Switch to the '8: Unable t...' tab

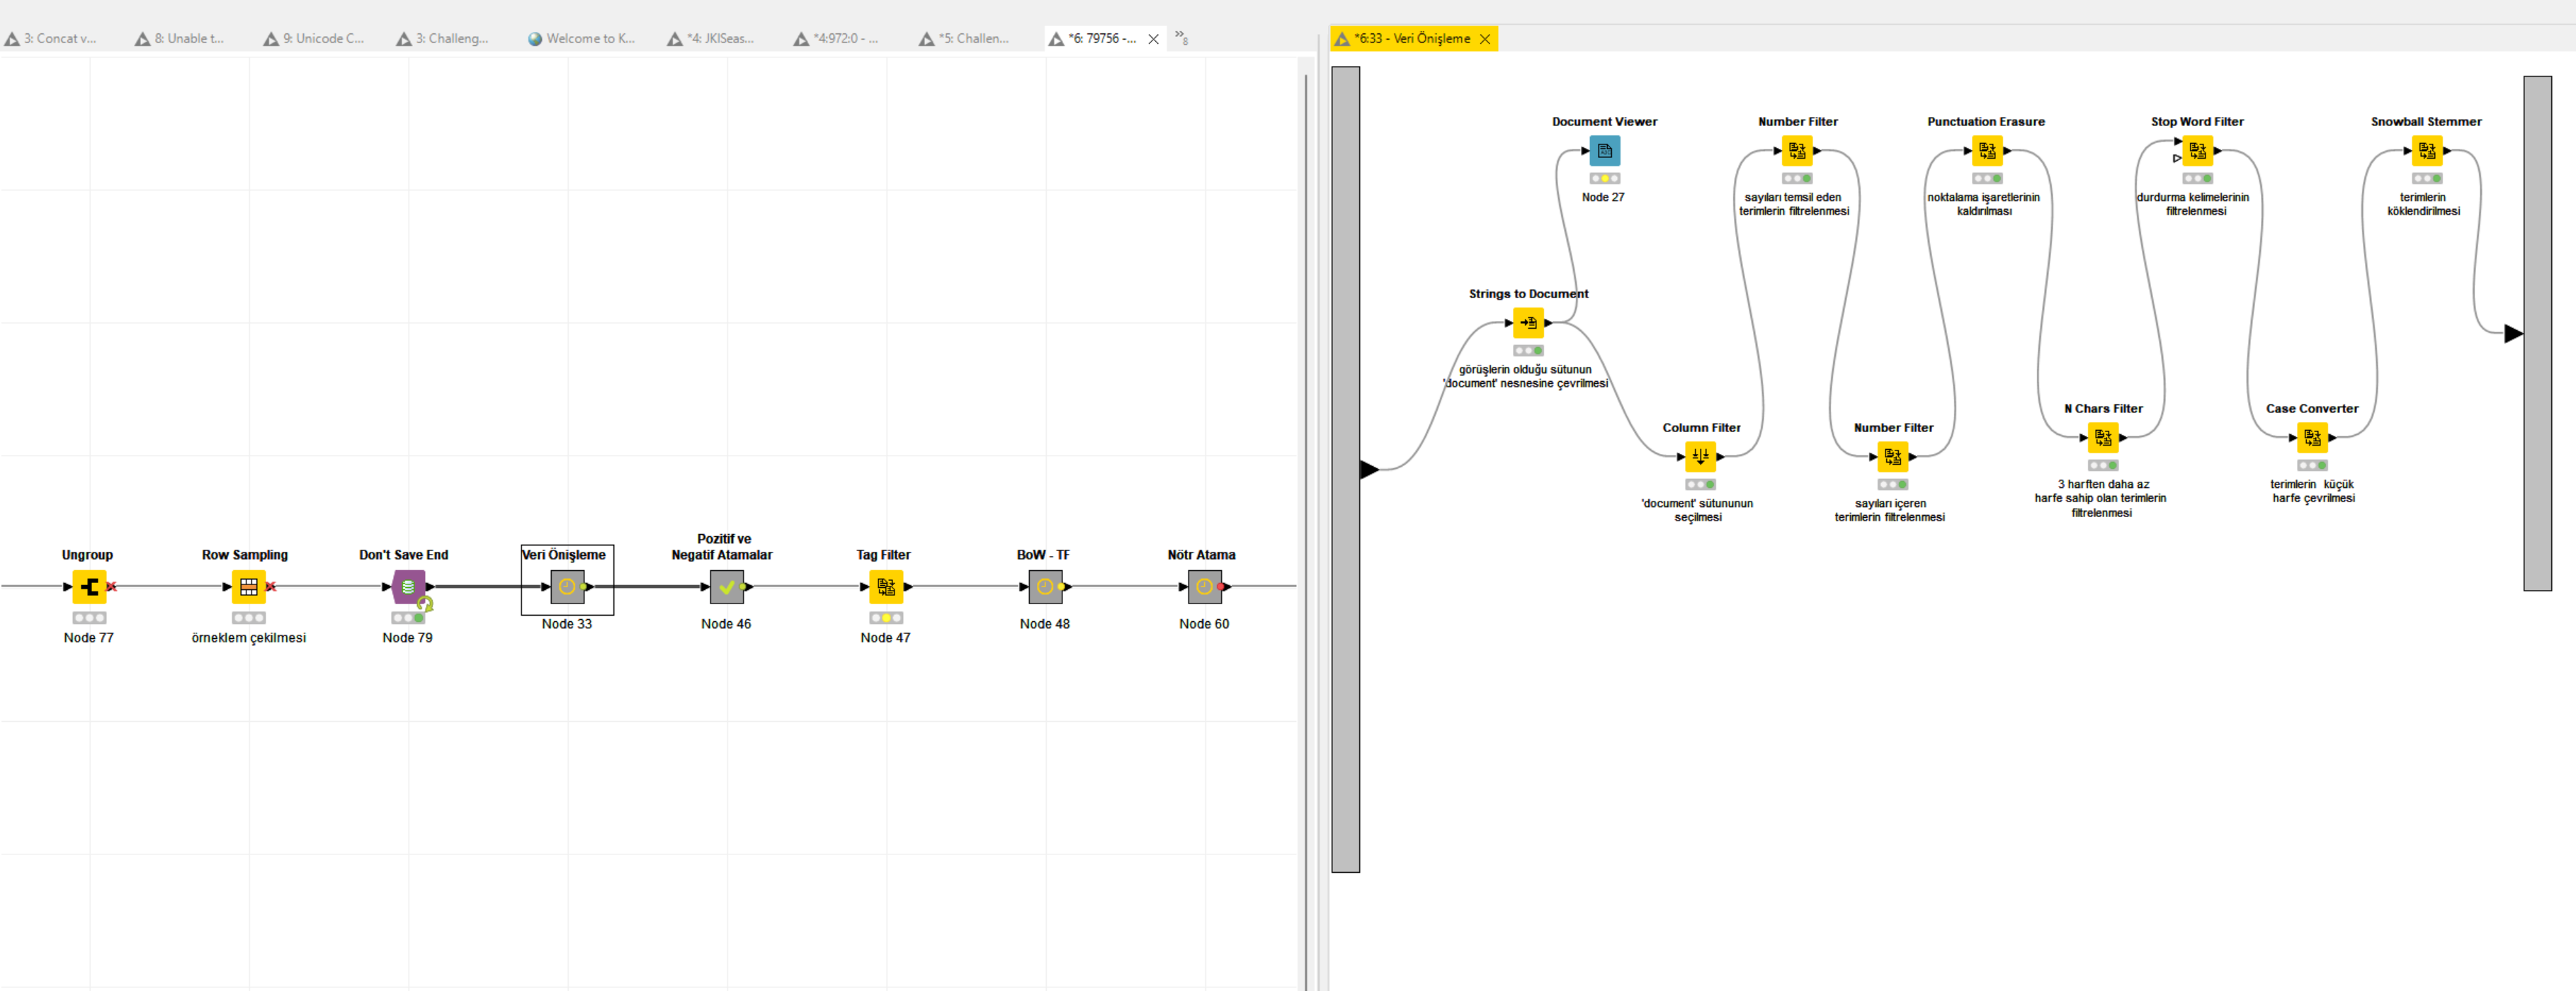(x=181, y=39)
